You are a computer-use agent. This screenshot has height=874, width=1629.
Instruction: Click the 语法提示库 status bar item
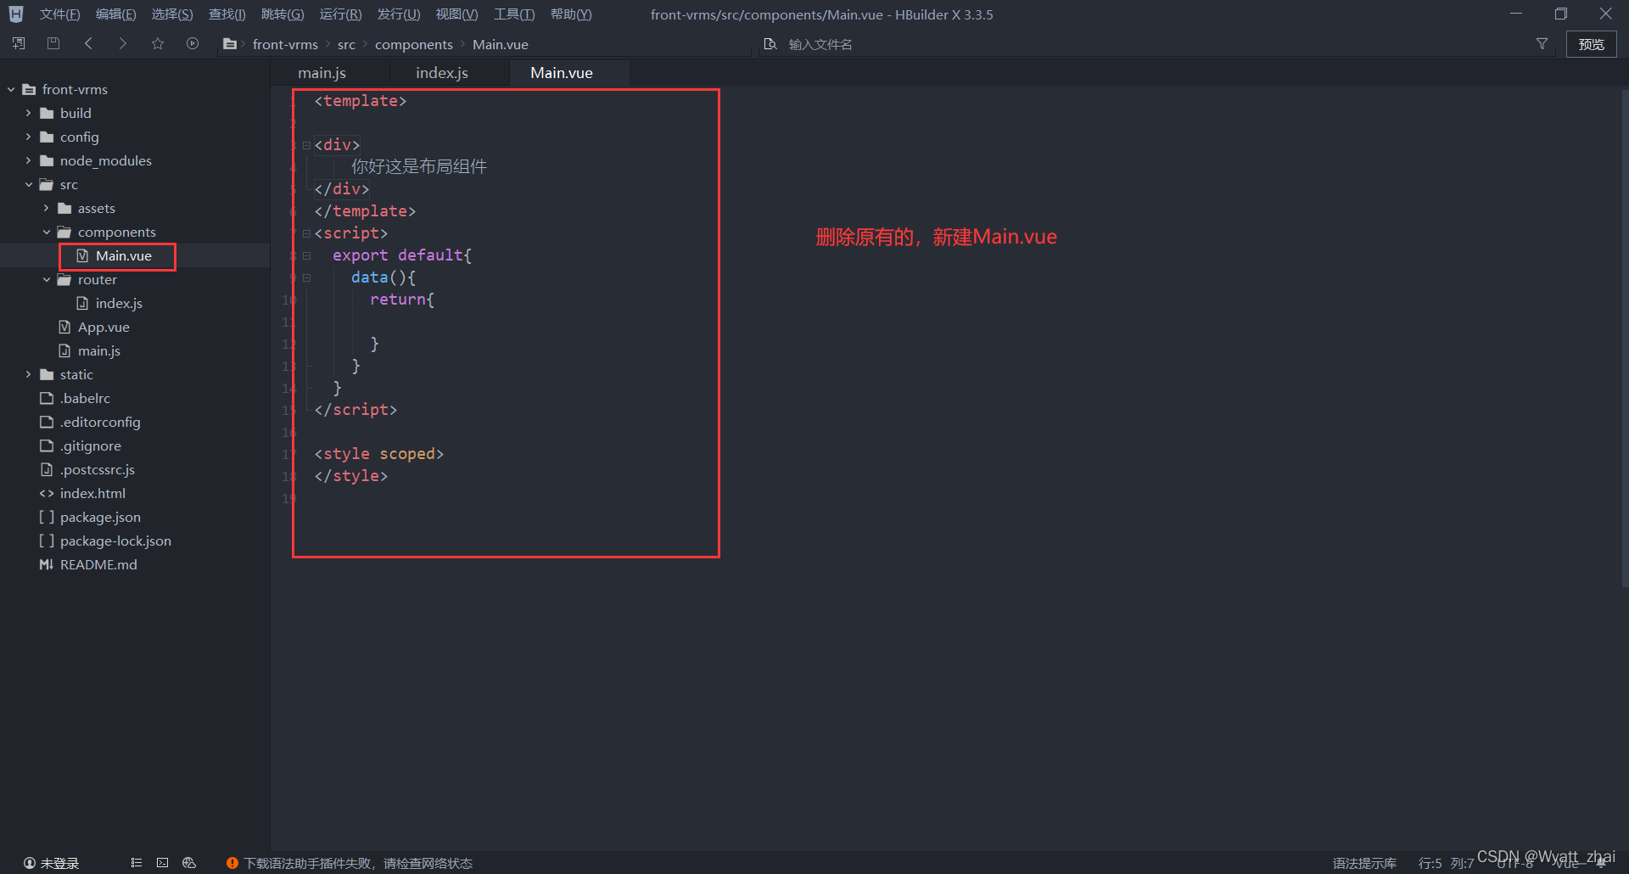point(1364,863)
